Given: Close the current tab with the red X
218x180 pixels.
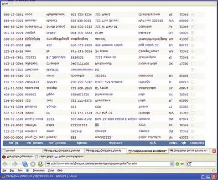Looking at the screenshot, I should [x=214, y=151].
